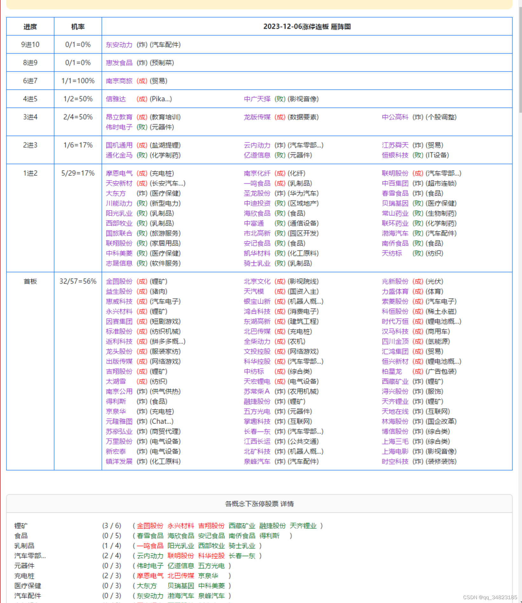Click the 锂矿 concept row label
This screenshot has width=522, height=603.
[21, 526]
